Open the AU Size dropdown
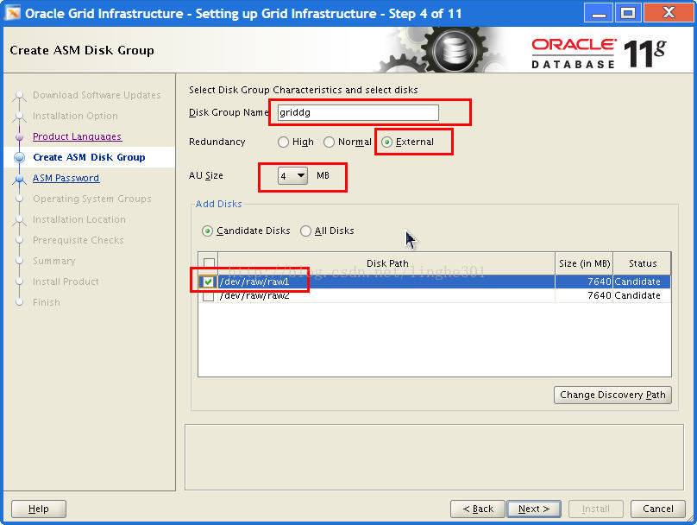The height and width of the screenshot is (525, 697). (x=292, y=176)
